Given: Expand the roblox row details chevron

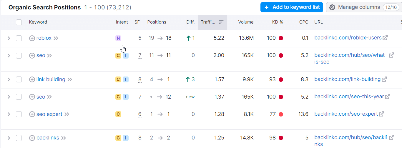Looking at the screenshot, I should click(x=9, y=38).
